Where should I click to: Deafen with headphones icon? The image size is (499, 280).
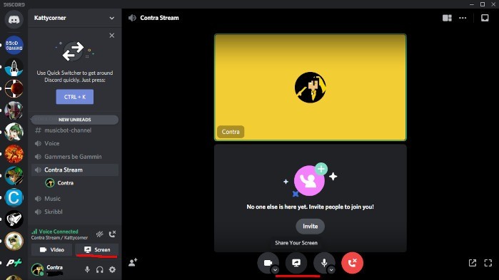pos(100,269)
